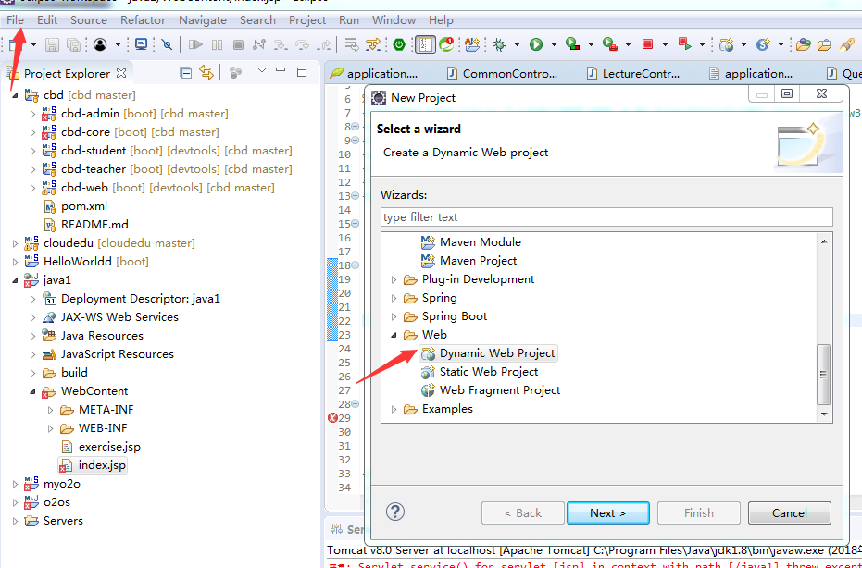Viewport: 862px width, 568px height.
Task: Click the grey Terminate debug icon
Action: click(238, 44)
